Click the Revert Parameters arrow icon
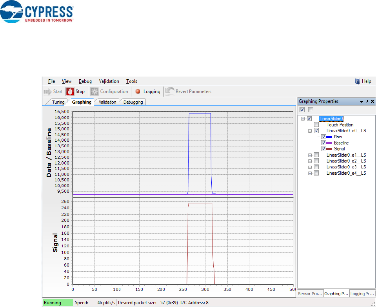 coord(170,91)
